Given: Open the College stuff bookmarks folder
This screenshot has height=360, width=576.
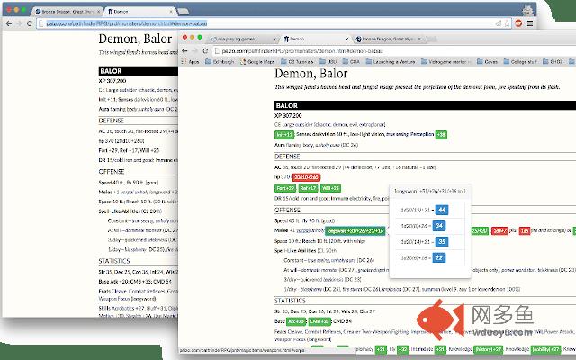Looking at the screenshot, I should click(520, 62).
